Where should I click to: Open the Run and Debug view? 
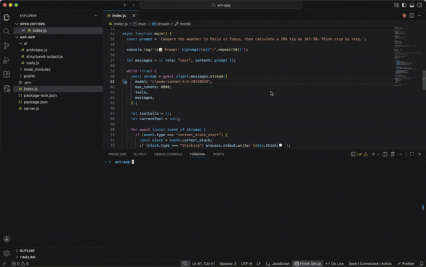pos(7,60)
